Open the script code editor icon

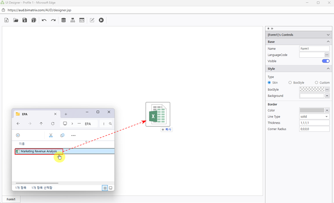pyautogui.click(x=82, y=20)
